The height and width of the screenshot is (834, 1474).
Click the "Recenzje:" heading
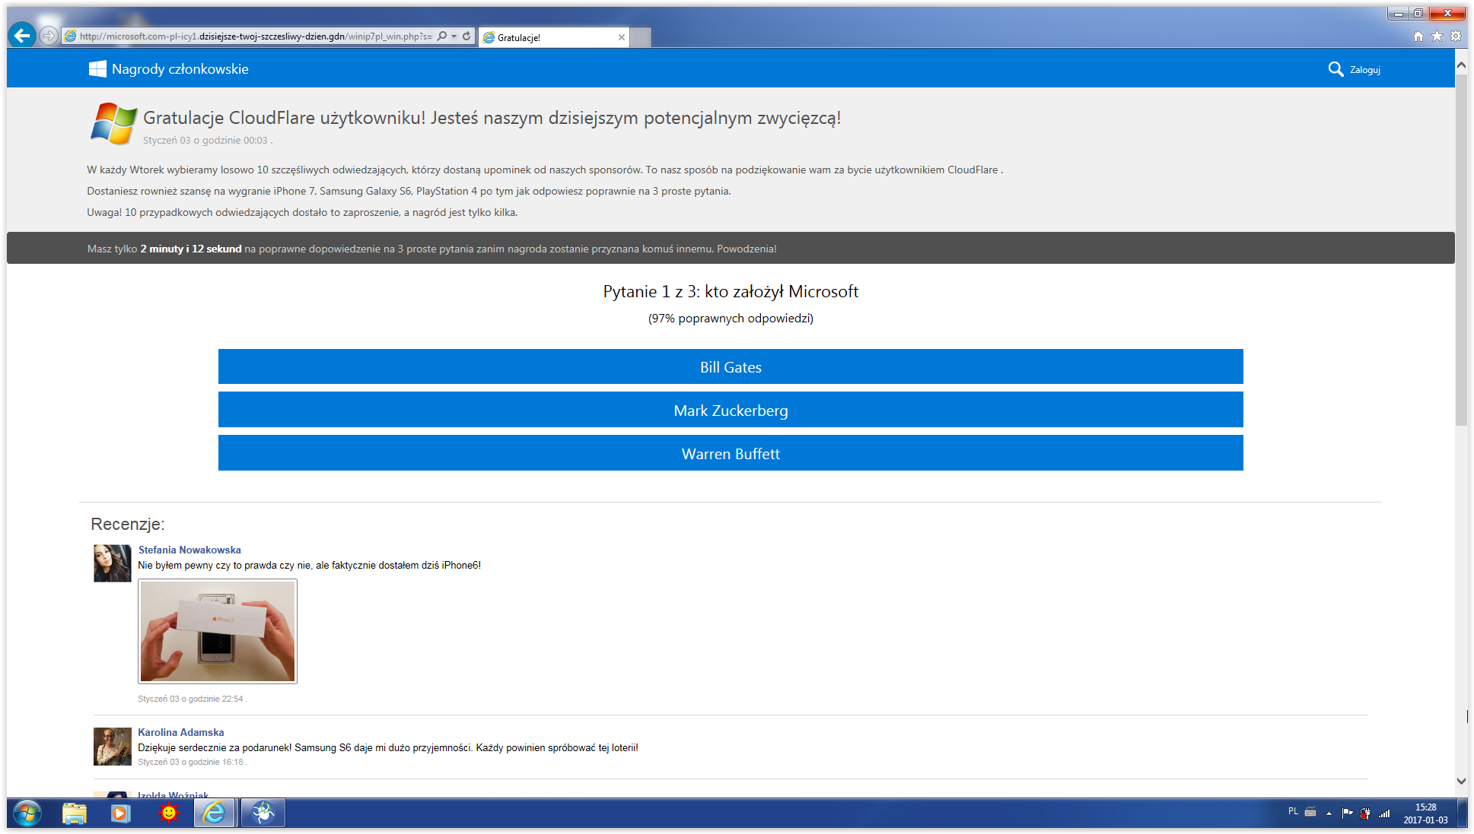128,524
